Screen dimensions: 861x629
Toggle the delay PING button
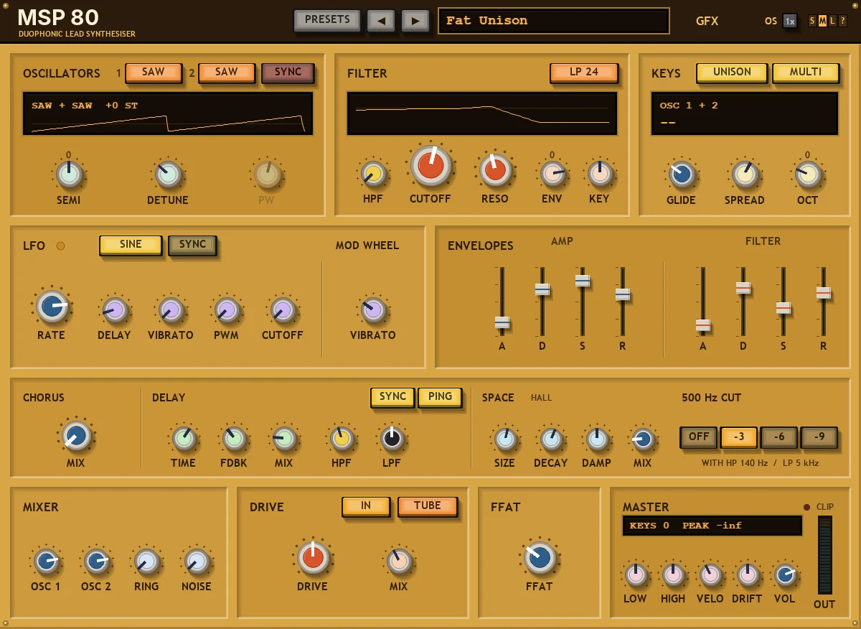440,397
